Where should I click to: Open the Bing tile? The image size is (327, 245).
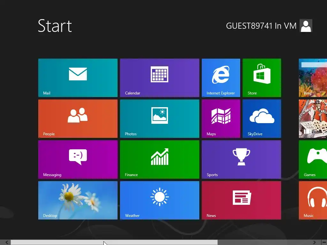pos(313,78)
